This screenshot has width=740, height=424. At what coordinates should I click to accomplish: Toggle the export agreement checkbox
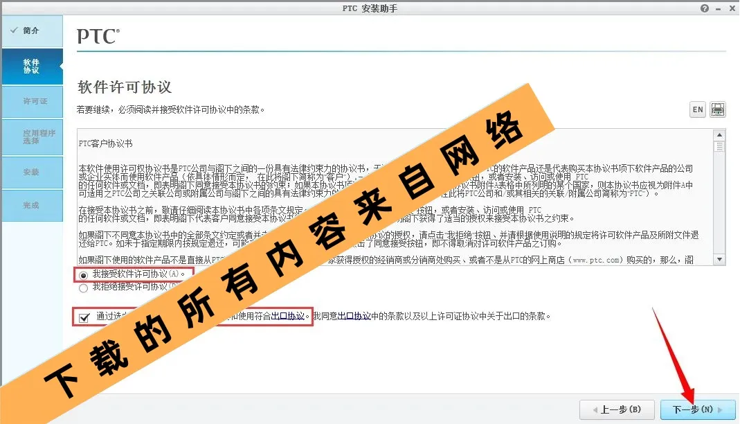click(x=84, y=317)
